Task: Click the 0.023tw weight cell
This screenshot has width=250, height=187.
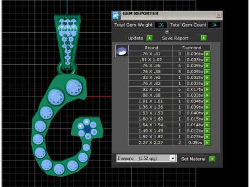Action: [x=195, y=137]
